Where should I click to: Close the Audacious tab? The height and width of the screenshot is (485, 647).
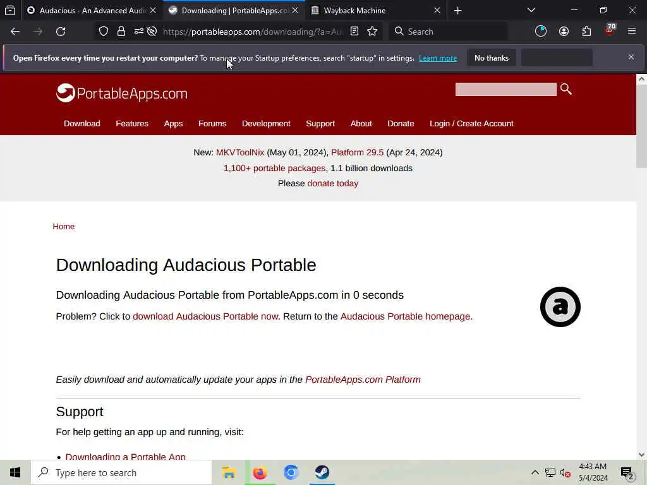coord(153,10)
